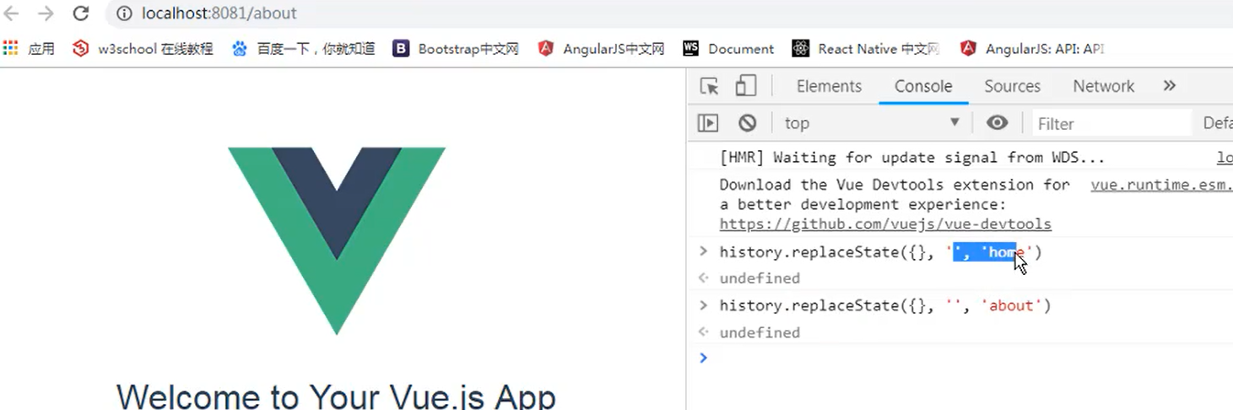Open the first AngularJS bookmark
The image size is (1233, 410).
click(602, 49)
